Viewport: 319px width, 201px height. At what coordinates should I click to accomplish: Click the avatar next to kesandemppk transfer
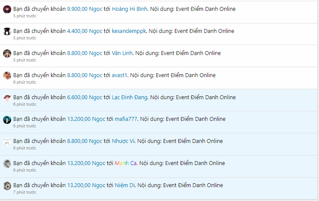[7, 32]
